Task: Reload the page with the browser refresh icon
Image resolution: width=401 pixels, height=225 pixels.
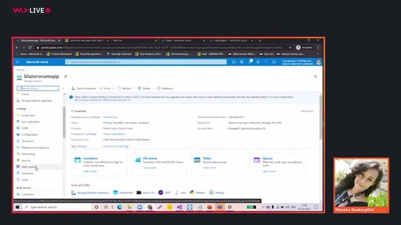Action: [30, 47]
